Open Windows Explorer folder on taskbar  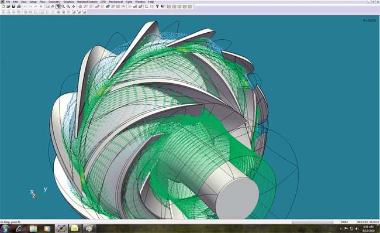pyautogui.click(x=33, y=229)
